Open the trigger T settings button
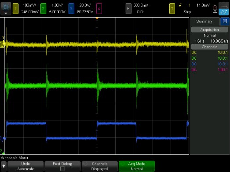Viewport: 230px width, 172px height. click(x=172, y=9)
